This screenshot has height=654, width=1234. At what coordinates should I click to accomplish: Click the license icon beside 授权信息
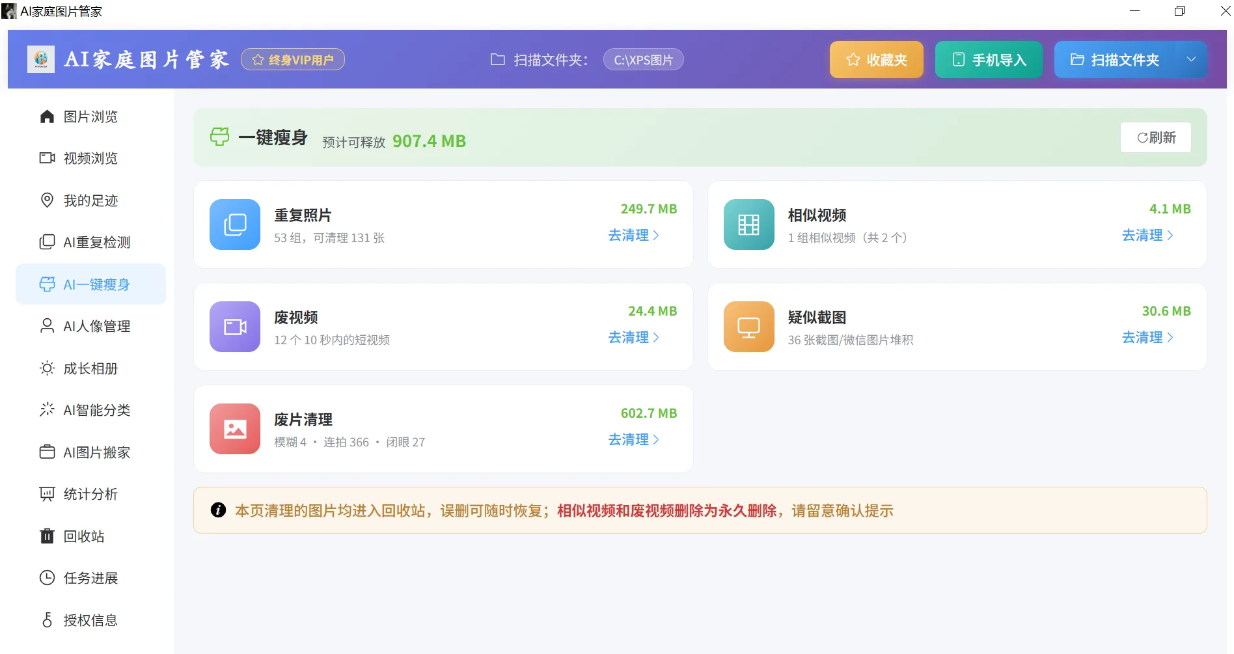click(47, 620)
